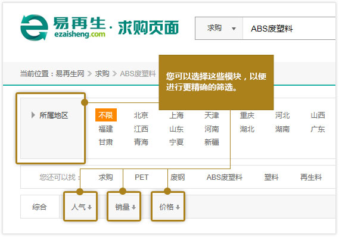Open 求购 breadcrumb link
The width and height of the screenshot is (339, 237).
102,74
